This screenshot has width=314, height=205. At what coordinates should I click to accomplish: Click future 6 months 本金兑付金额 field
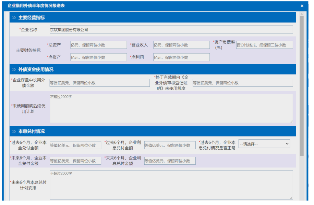click(x=75, y=161)
